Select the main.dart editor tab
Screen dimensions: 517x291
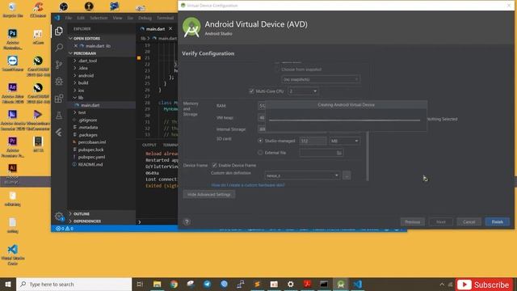pyautogui.click(x=156, y=29)
